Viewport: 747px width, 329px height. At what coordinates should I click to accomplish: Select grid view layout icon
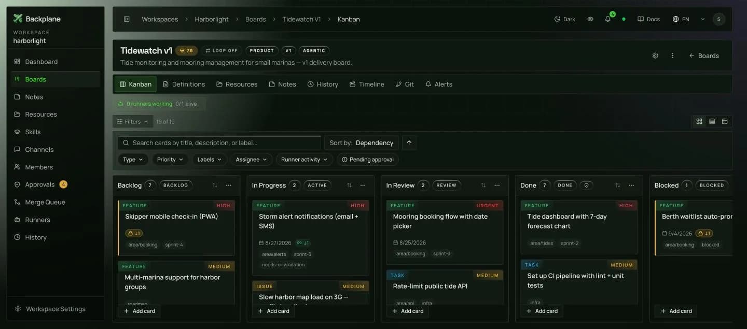tap(699, 121)
